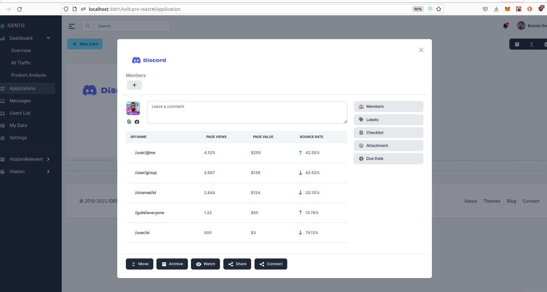This screenshot has height=292, width=547.
Task: Focus the Search input field
Action: coord(132,26)
